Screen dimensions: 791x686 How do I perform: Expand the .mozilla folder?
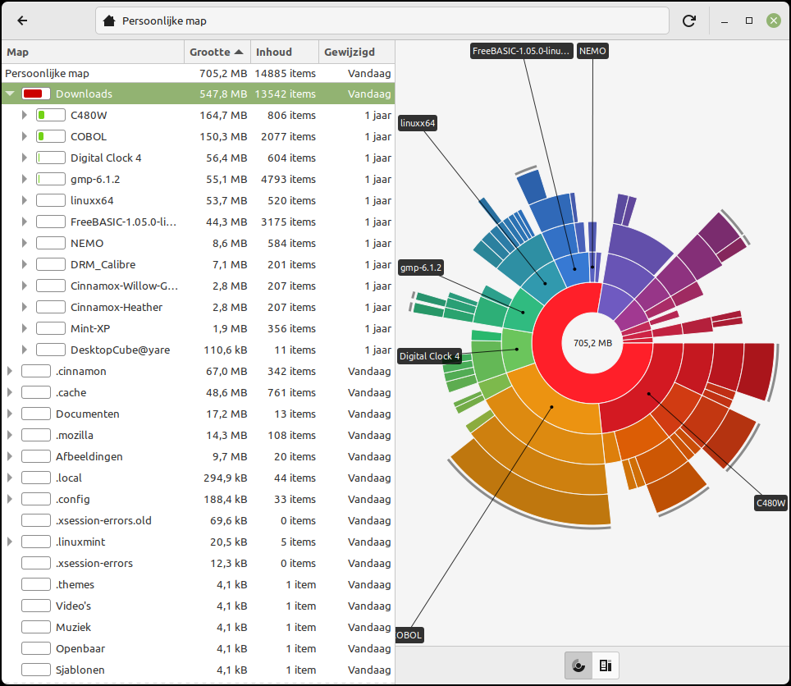point(10,435)
